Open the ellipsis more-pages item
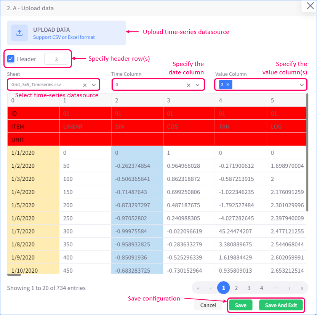Viewport: 317px width, 315px height. tap(275, 288)
